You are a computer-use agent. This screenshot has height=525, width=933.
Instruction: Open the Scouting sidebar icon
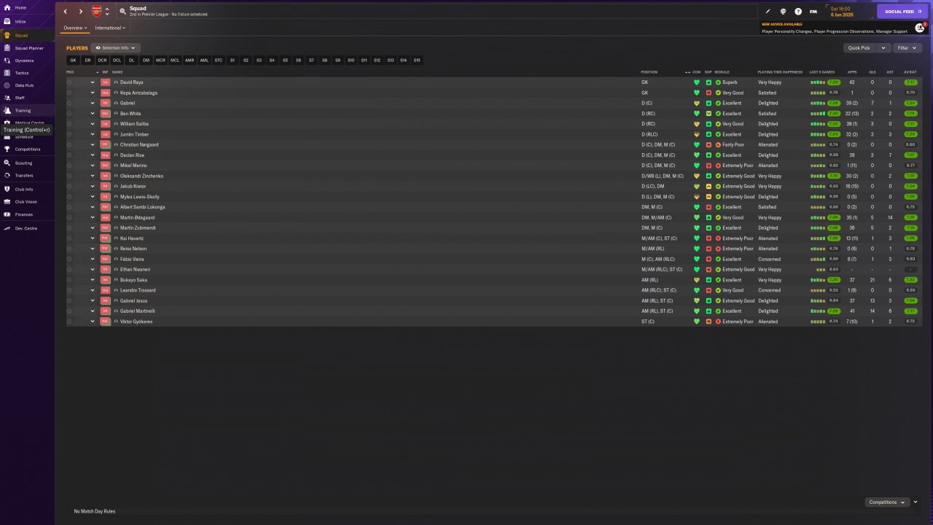7,163
